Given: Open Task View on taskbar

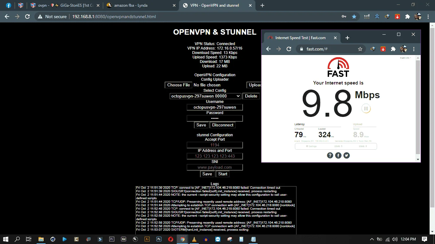Looking at the screenshot, I should coord(28,239).
